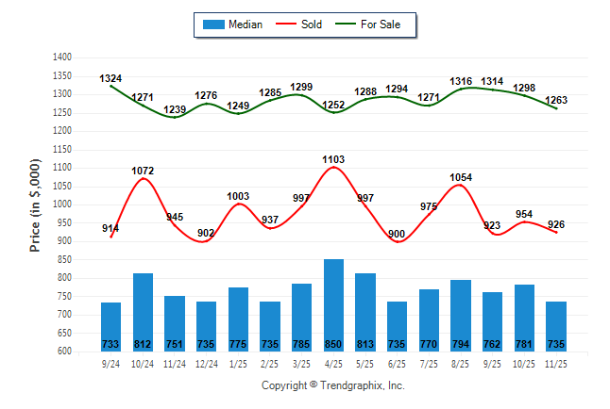The height and width of the screenshot is (409, 610).
Task: Select the Sold data point labeled 1054
Action: tap(461, 185)
